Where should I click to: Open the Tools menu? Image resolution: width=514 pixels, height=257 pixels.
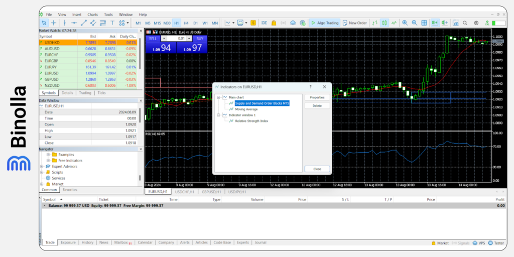(108, 15)
